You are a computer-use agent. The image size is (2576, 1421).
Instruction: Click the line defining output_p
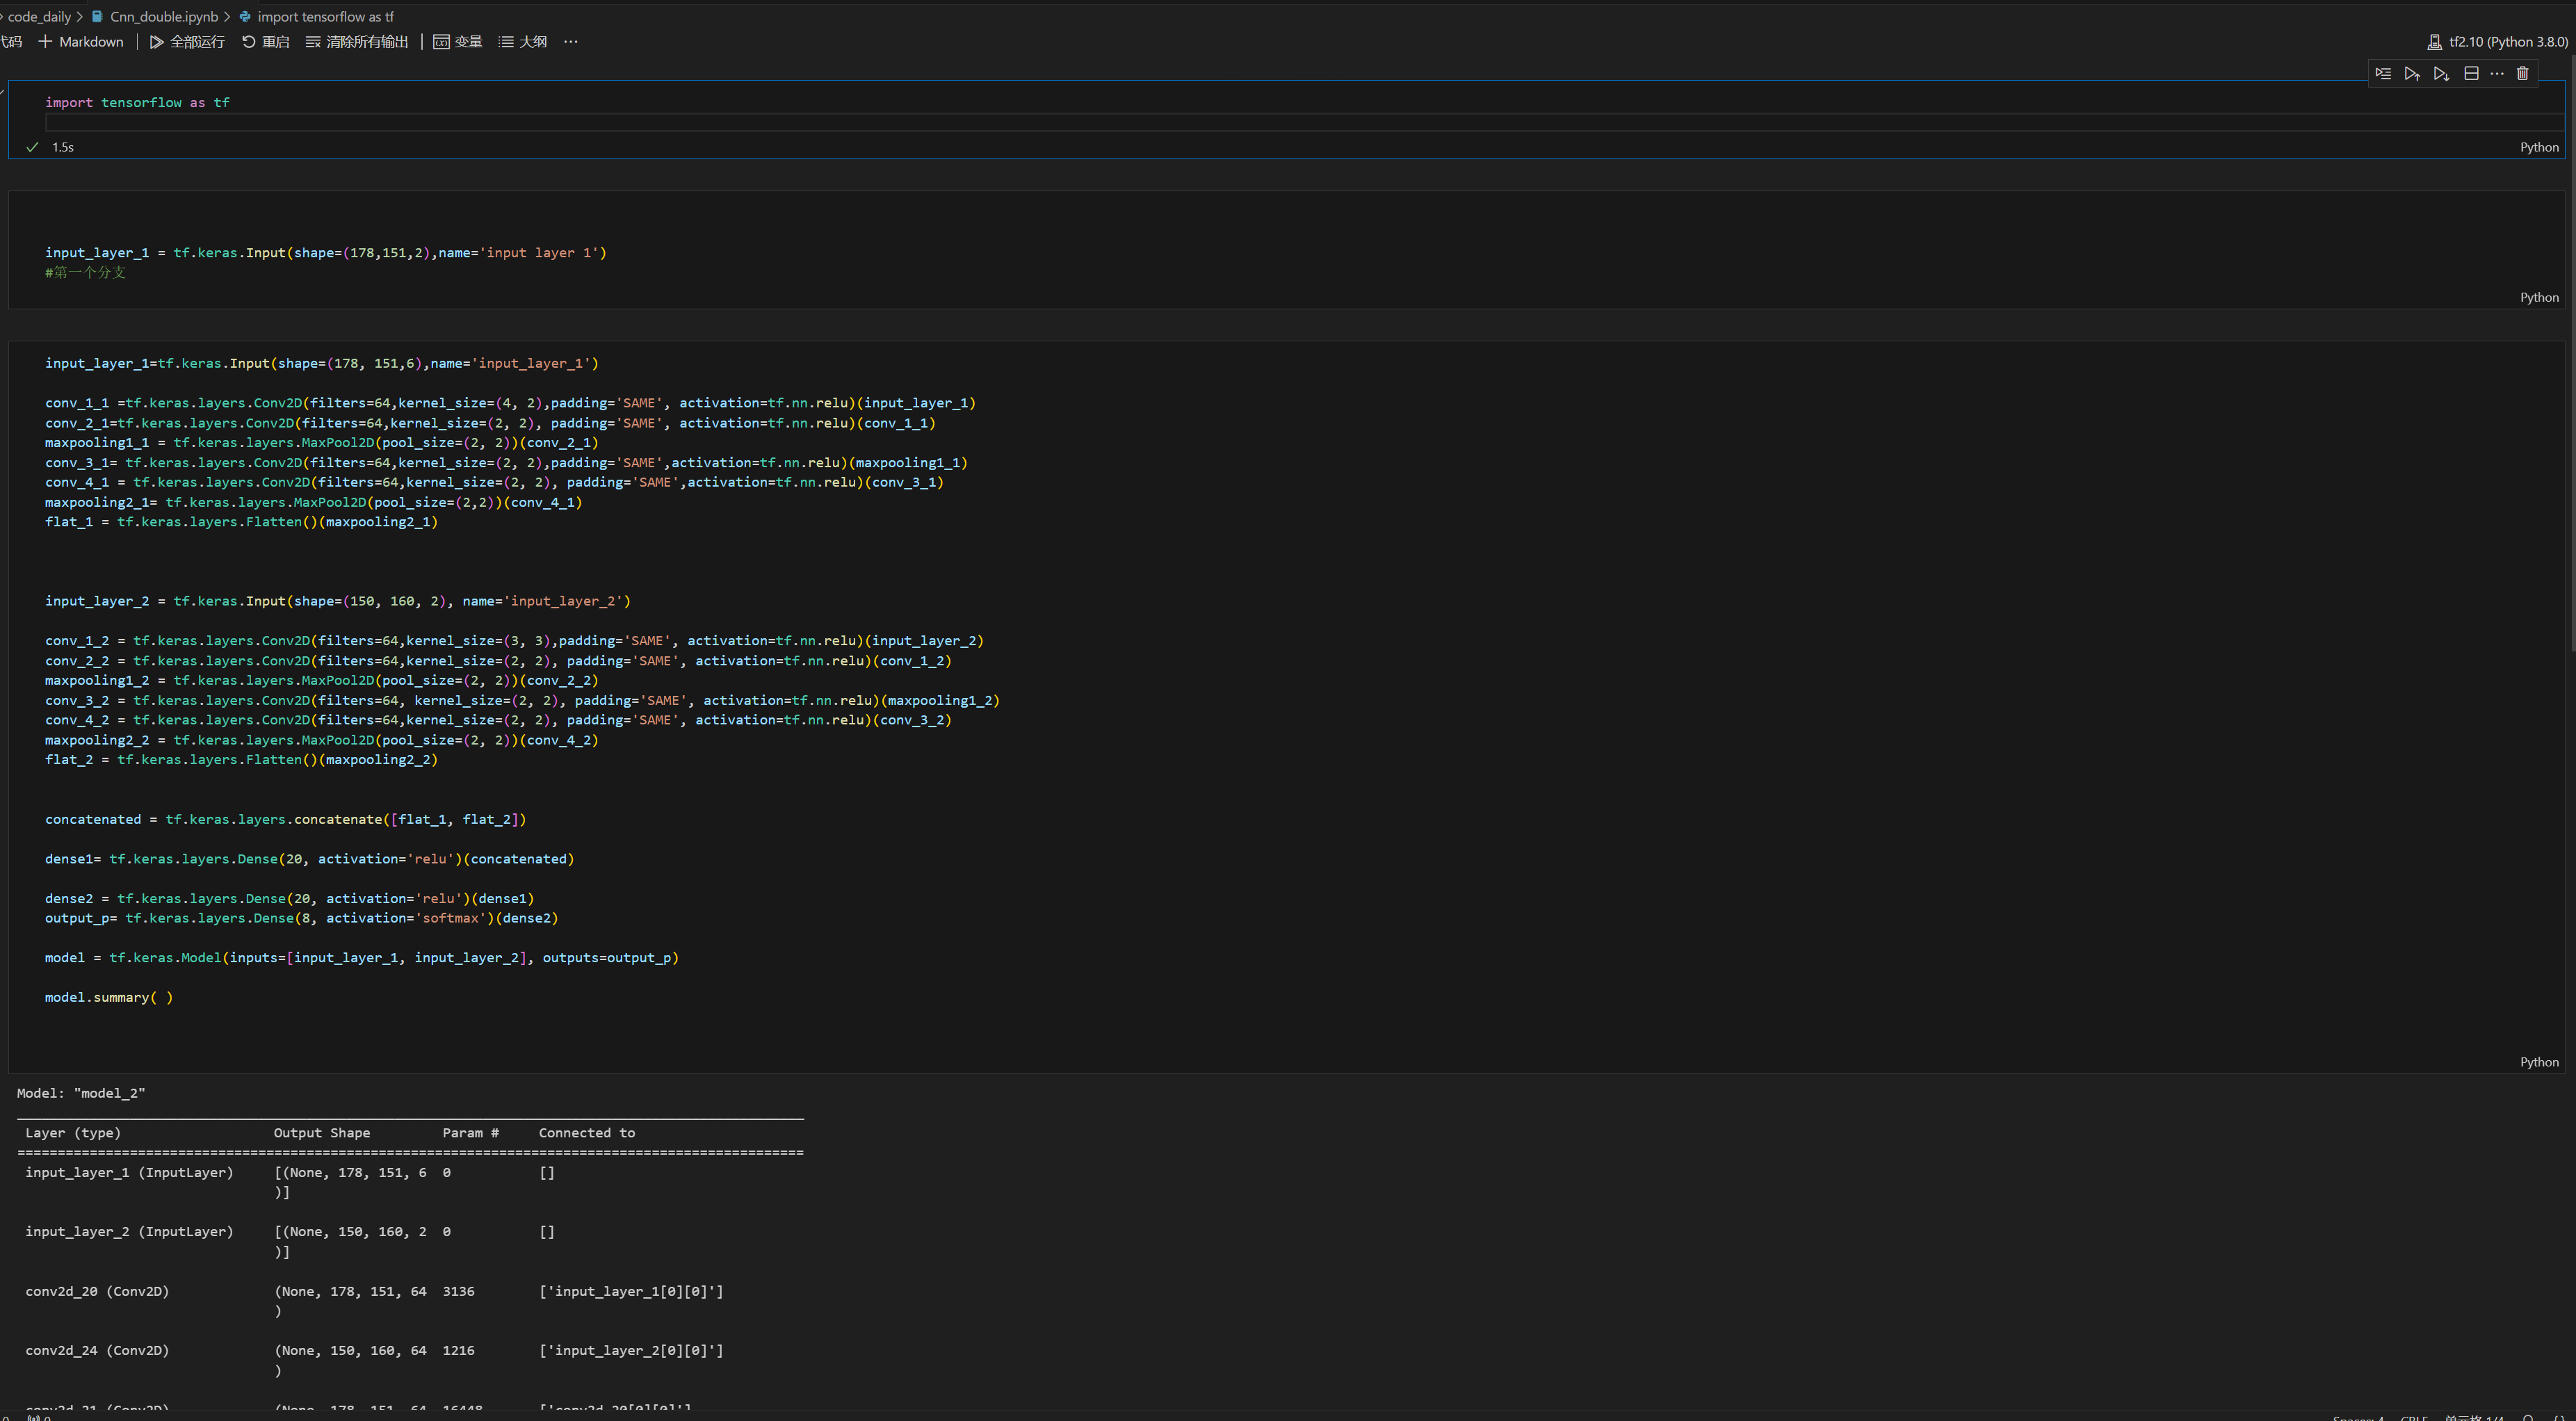[301, 918]
